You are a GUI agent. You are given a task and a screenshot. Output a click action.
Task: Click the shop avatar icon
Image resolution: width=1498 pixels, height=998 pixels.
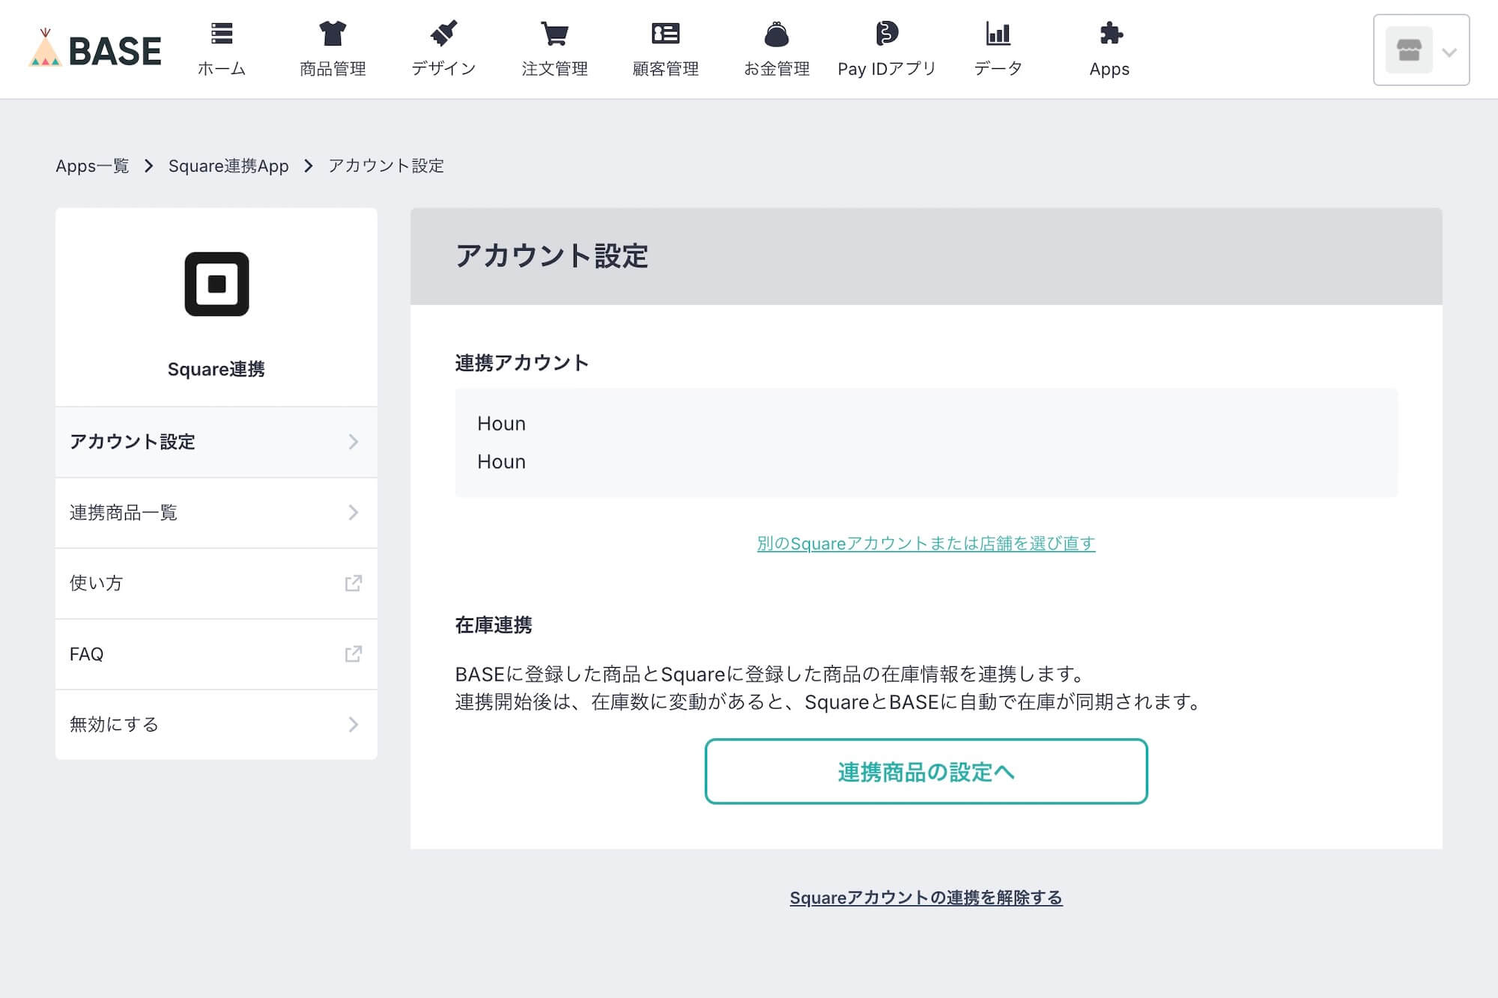tap(1409, 50)
